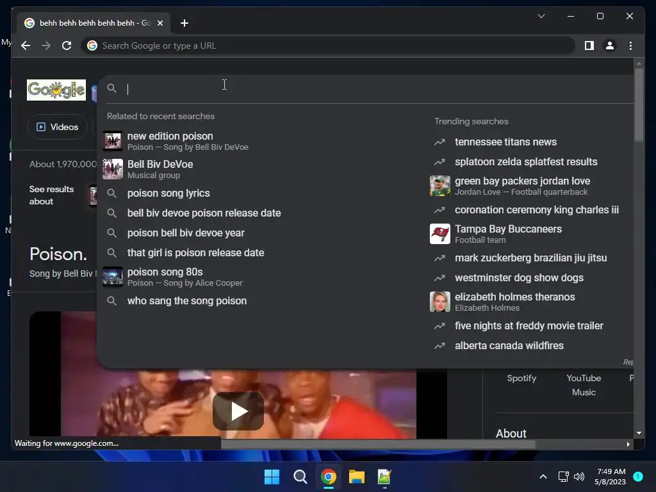Viewport: 656px width, 492px height.
Task: Open the YouTube Music listening link
Action: pos(584,385)
